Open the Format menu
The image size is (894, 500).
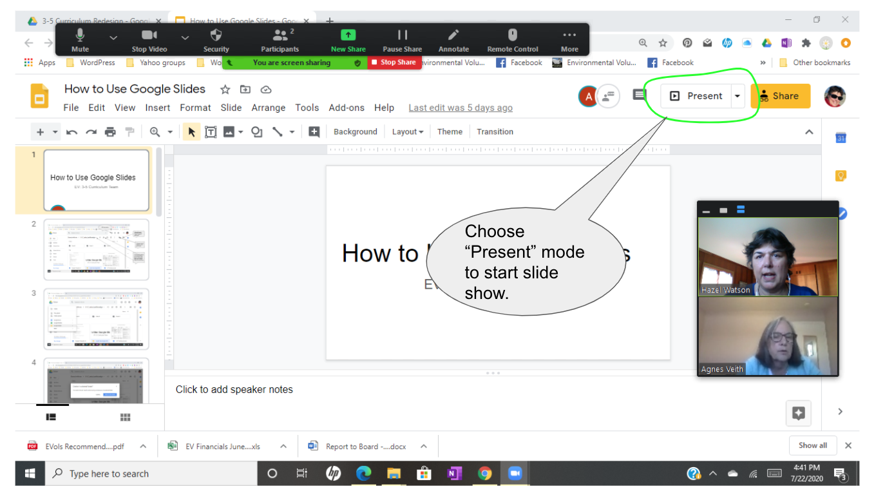coord(195,108)
